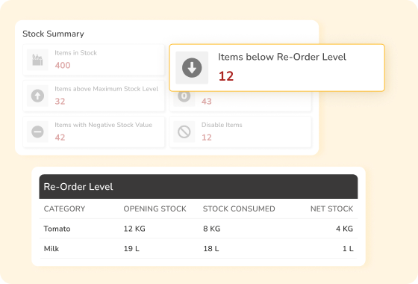
Task: Click the 400 items in stock value
Action: click(63, 66)
